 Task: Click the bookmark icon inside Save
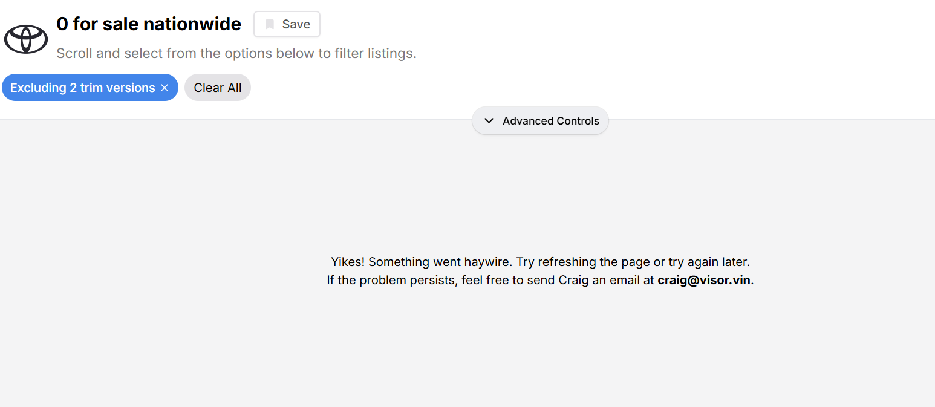270,24
